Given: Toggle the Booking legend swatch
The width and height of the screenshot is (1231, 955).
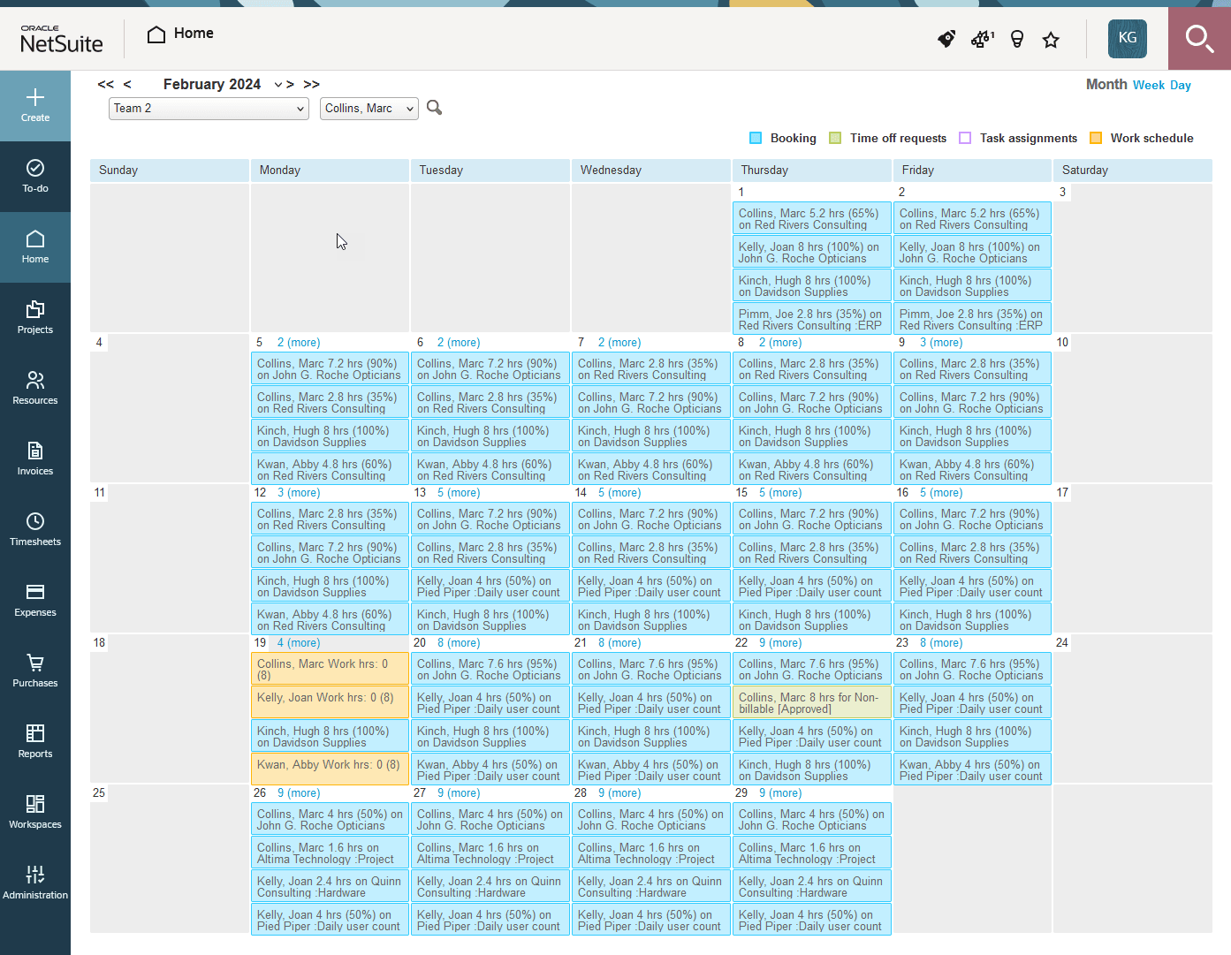Looking at the screenshot, I should click(x=756, y=138).
